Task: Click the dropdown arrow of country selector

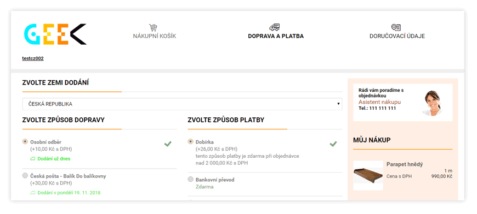Action: [338, 104]
